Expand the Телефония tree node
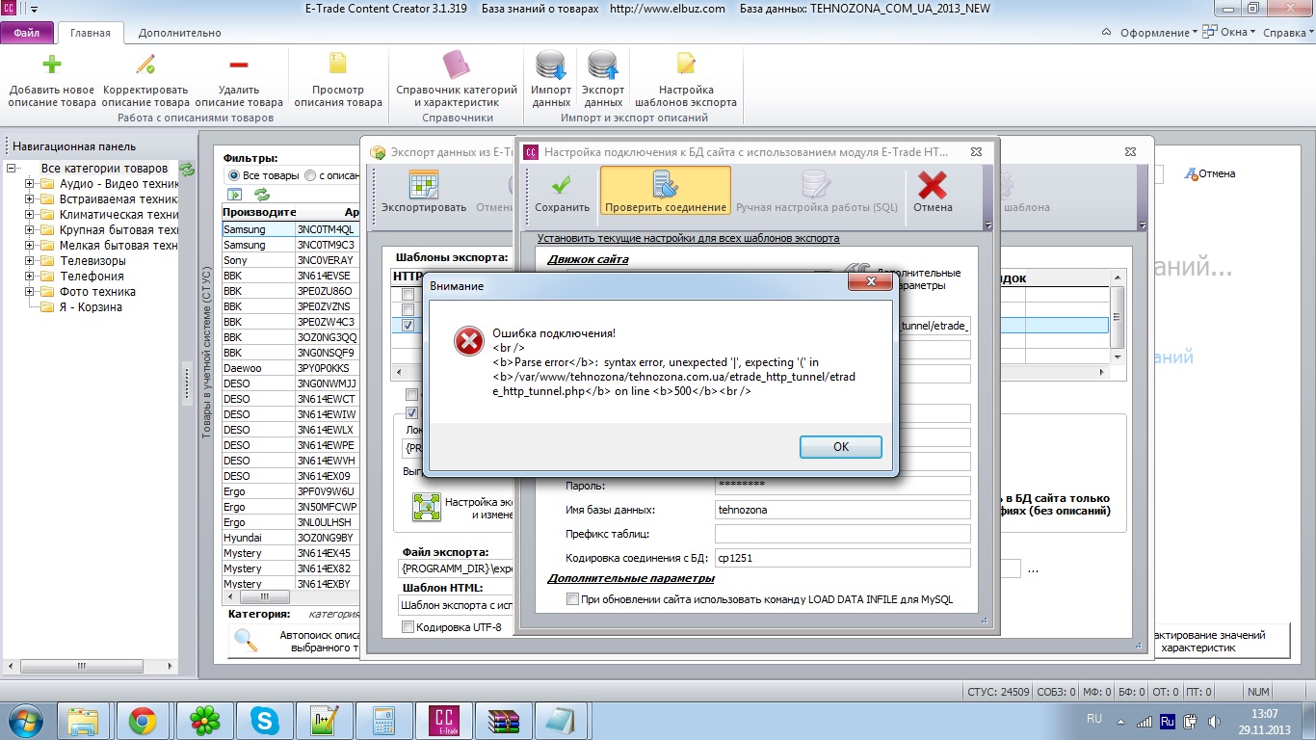The image size is (1316, 740). [x=30, y=277]
